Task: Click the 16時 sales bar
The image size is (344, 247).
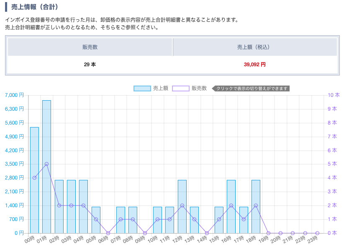Action: (x=231, y=207)
